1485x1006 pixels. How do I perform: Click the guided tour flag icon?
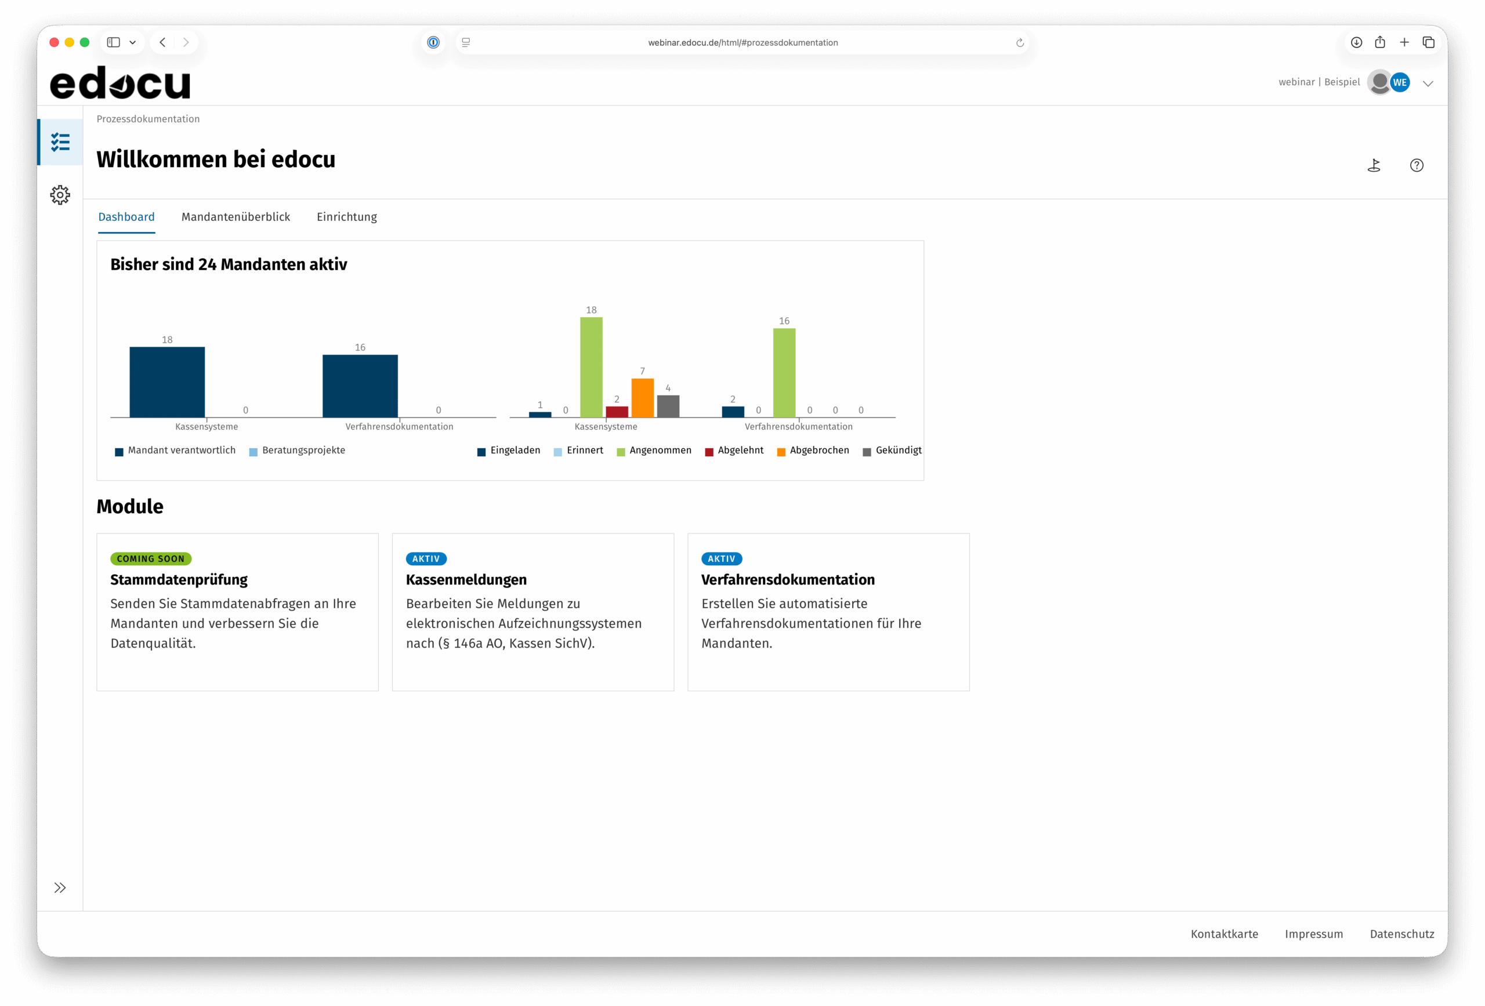click(1374, 165)
